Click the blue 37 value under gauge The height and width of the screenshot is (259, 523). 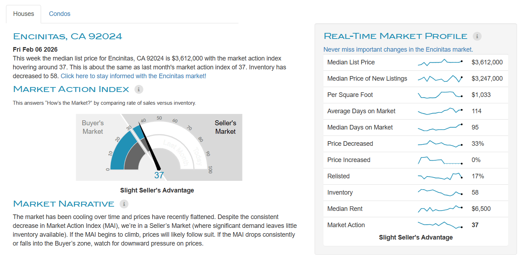[159, 175]
